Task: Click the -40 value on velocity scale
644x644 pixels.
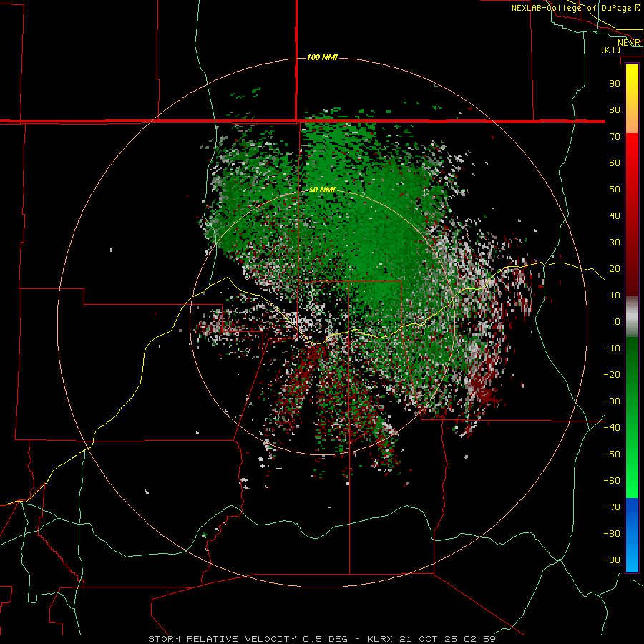Action: point(612,428)
